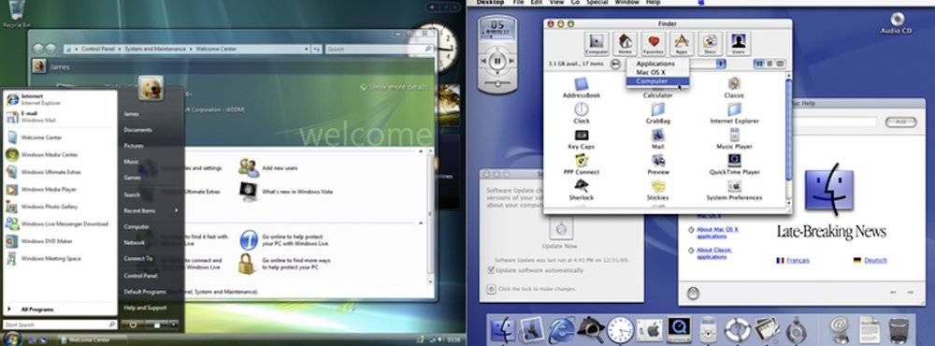Open the Computer icon in Finder toolbar
The image size is (935, 346).
597,44
